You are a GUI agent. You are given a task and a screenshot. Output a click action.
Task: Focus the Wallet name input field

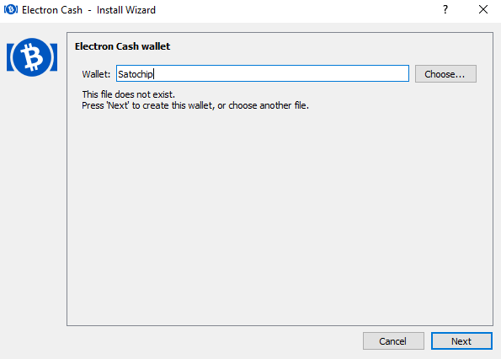pyautogui.click(x=263, y=73)
